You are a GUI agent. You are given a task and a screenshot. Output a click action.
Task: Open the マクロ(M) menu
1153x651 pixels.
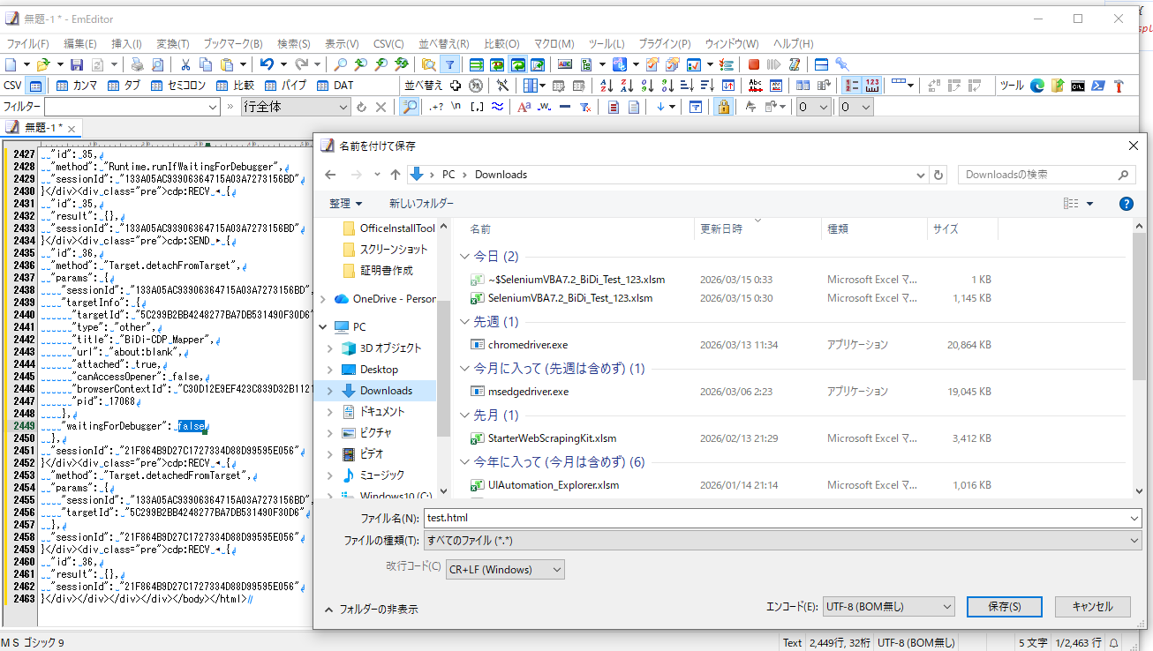pos(554,43)
